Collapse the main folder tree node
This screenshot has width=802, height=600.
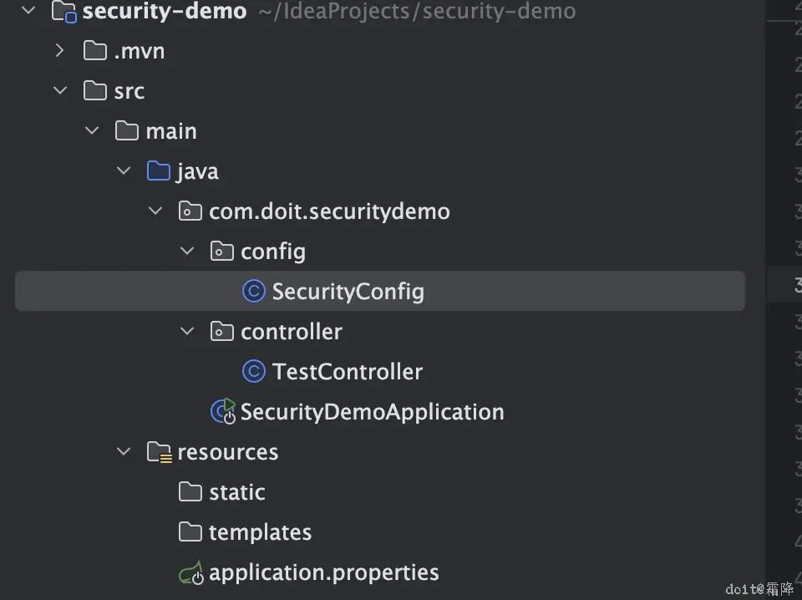point(92,131)
